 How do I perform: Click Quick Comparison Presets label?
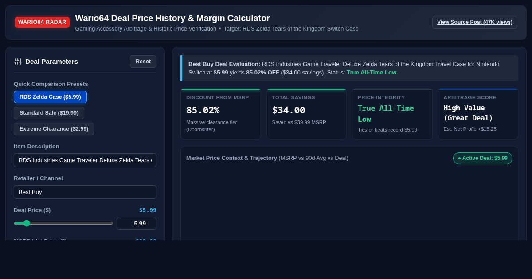[51, 84]
